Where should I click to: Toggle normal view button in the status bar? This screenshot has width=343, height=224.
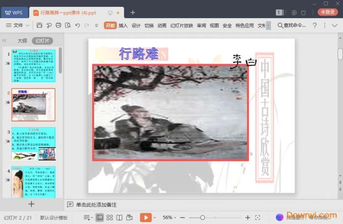100,217
